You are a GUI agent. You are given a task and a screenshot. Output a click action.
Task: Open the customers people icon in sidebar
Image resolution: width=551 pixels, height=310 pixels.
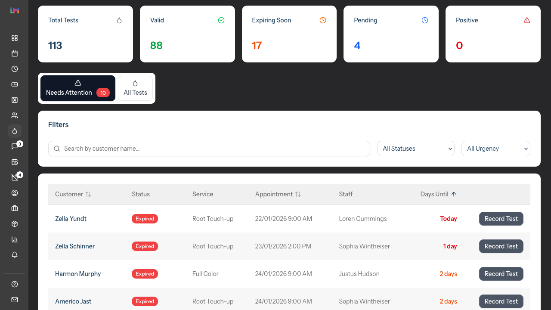pos(15,115)
